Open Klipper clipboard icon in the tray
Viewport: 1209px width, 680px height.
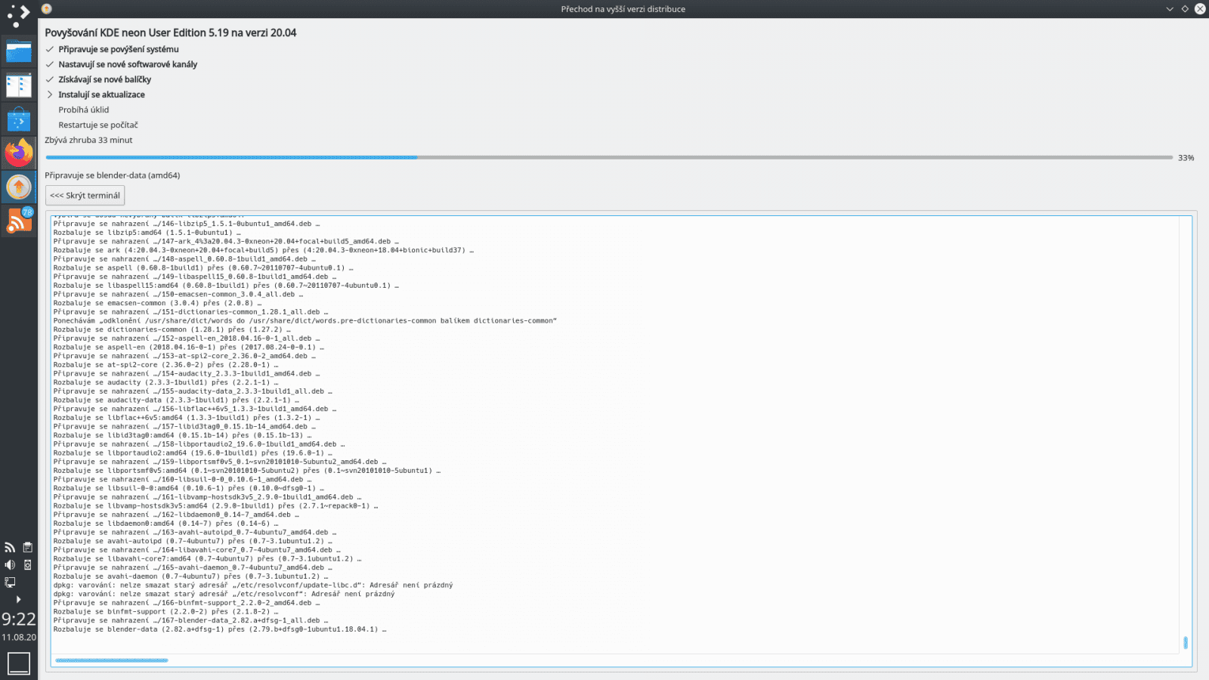(x=26, y=547)
